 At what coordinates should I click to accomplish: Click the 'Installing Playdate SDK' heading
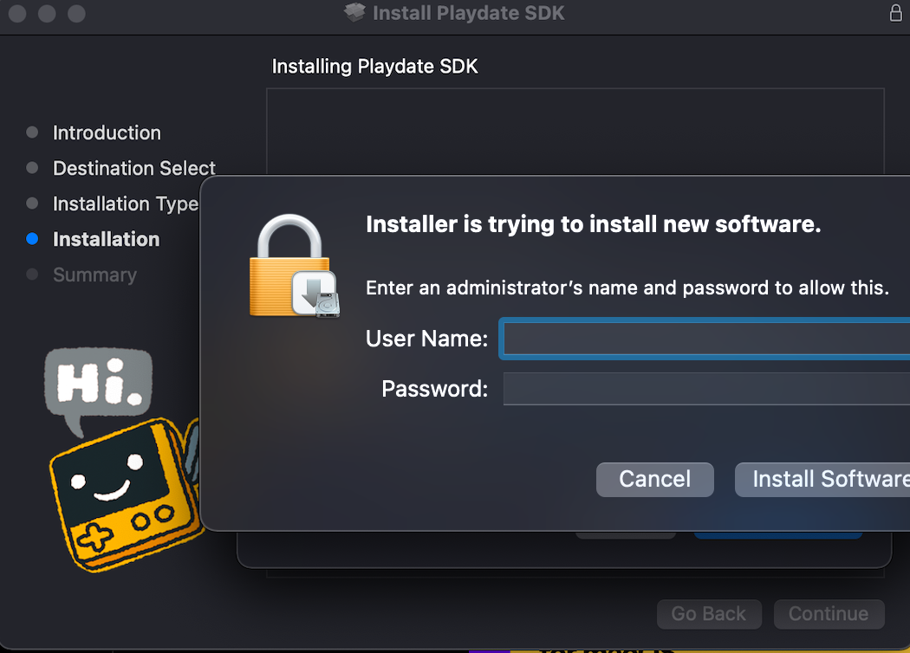tap(375, 66)
